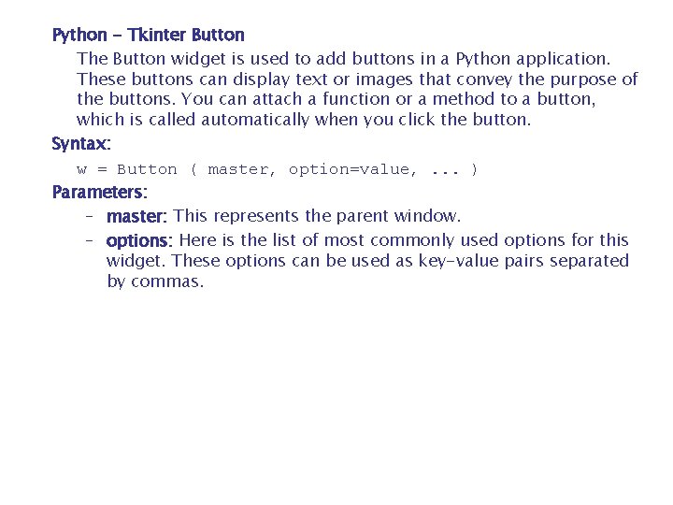Viewport: 673px width, 505px height.
Task: Click the bold "master:" parameter label
Action: pyautogui.click(x=136, y=217)
